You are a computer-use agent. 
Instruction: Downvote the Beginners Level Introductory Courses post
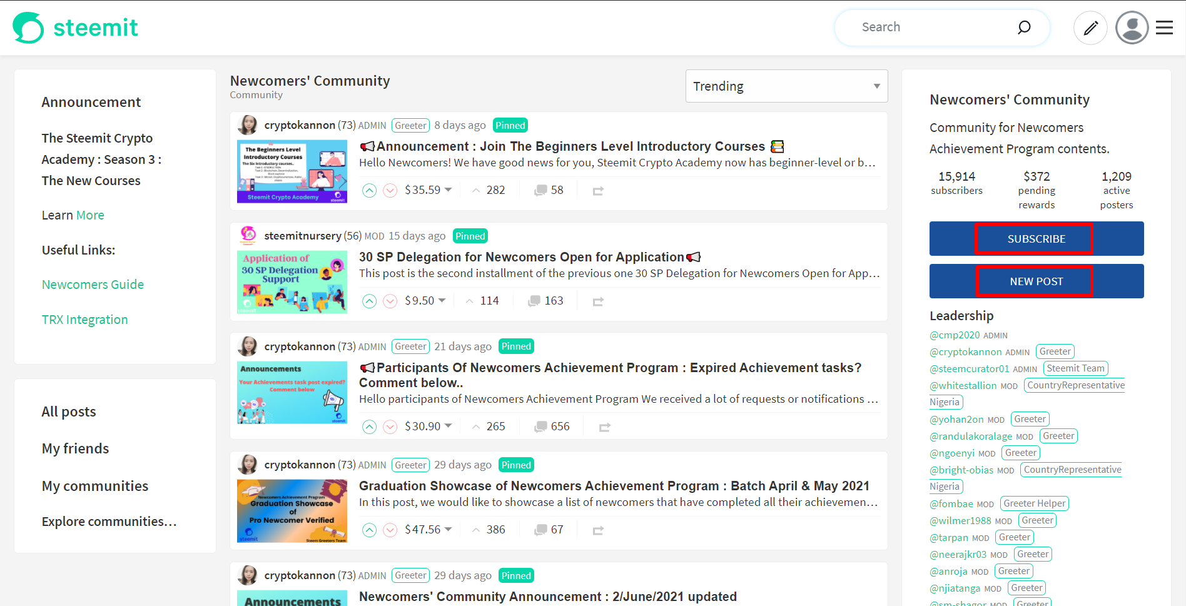click(x=390, y=190)
